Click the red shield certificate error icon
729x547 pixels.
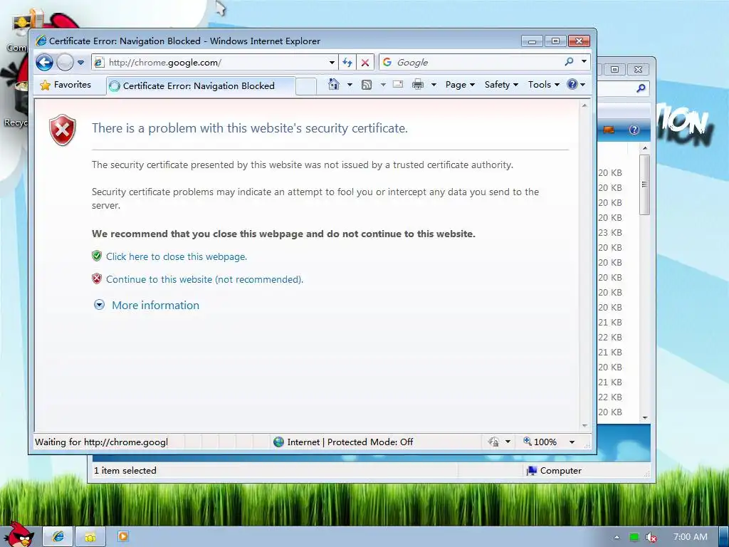[x=63, y=130]
